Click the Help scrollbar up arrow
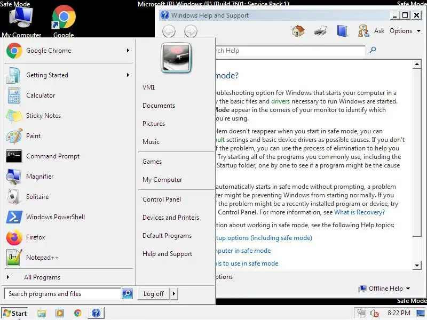427x320 pixels. (x=417, y=64)
